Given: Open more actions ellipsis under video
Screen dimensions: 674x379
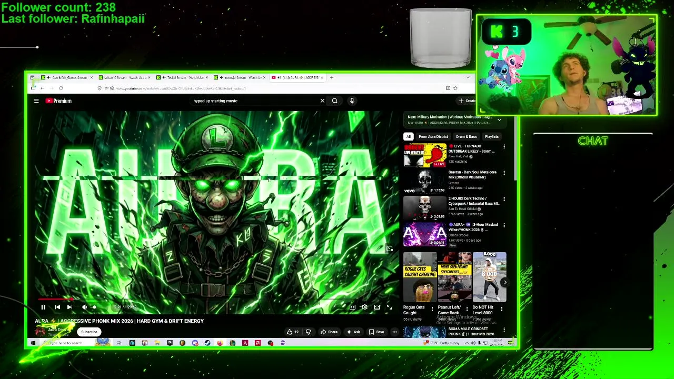Looking at the screenshot, I should point(394,332).
